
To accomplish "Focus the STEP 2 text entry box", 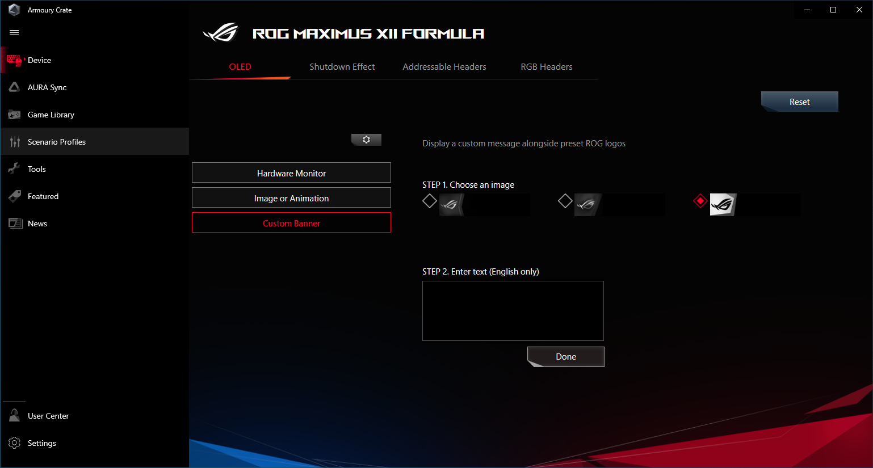I will coord(513,311).
